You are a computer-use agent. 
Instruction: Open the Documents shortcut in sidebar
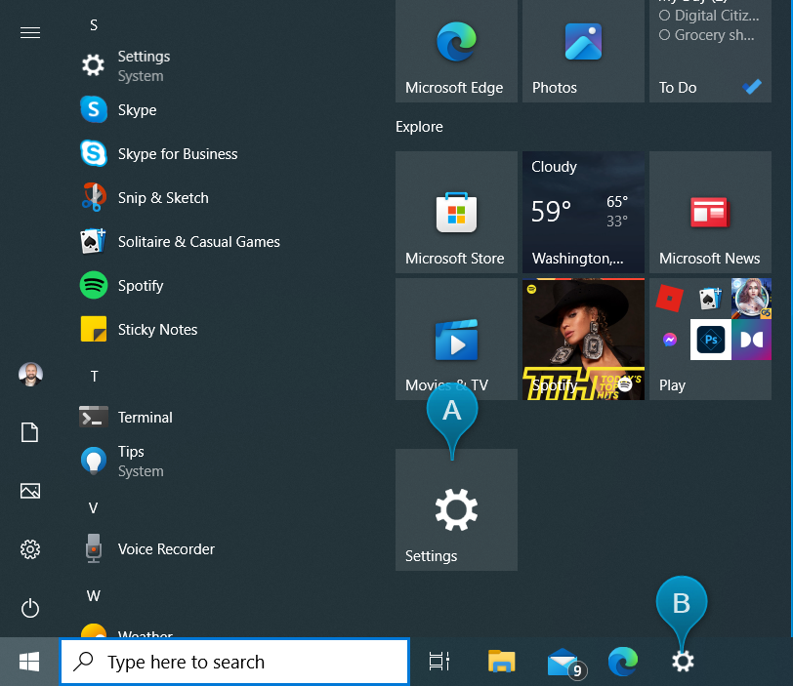[30, 432]
